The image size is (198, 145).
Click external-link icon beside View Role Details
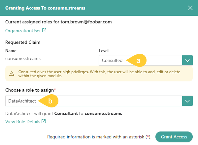(44, 122)
